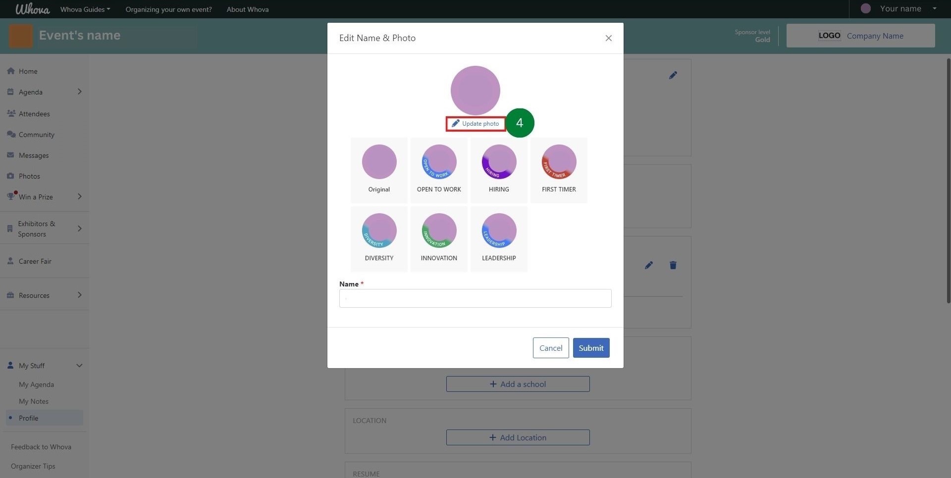This screenshot has width=951, height=478.
Task: Click the trash icon to delete the entry
Action: click(x=673, y=265)
